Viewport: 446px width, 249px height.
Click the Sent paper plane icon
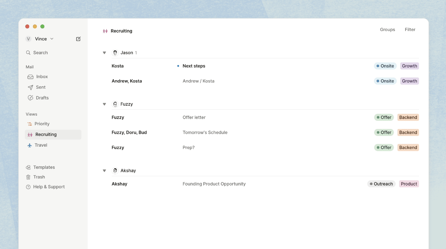(x=30, y=88)
